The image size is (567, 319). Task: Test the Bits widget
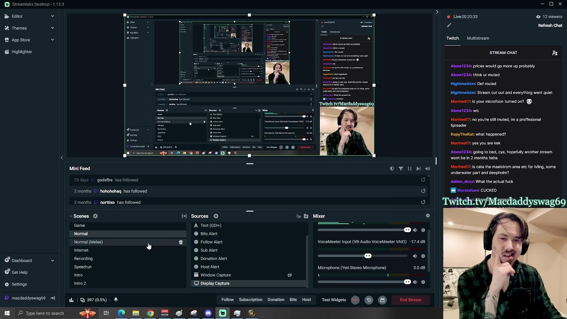click(x=293, y=300)
